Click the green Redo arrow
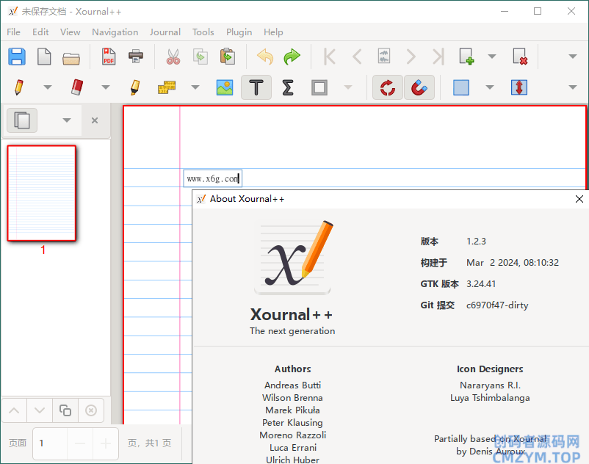The height and width of the screenshot is (464, 589). point(292,57)
